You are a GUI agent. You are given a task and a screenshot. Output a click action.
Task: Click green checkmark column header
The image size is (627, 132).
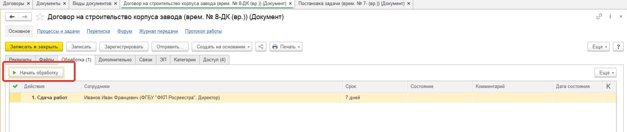(x=15, y=86)
